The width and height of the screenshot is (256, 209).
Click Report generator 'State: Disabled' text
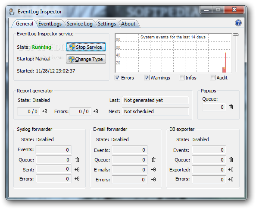[x=34, y=100]
